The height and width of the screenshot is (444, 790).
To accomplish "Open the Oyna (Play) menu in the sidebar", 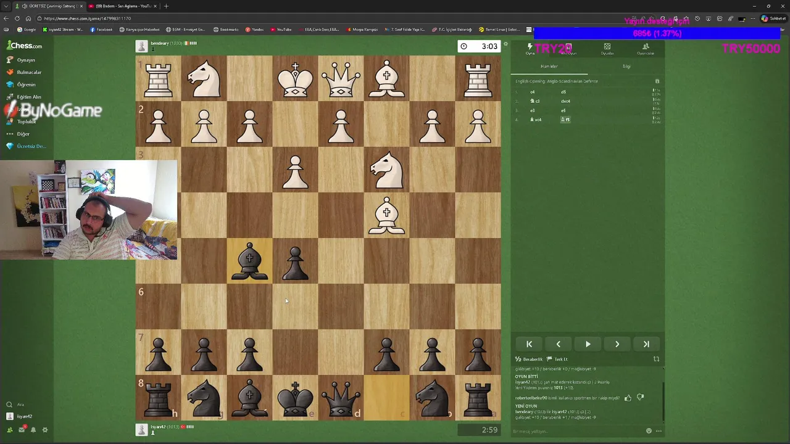I will pyautogui.click(x=20, y=60).
